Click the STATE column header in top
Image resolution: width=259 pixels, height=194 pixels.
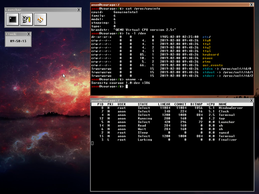click(x=143, y=104)
